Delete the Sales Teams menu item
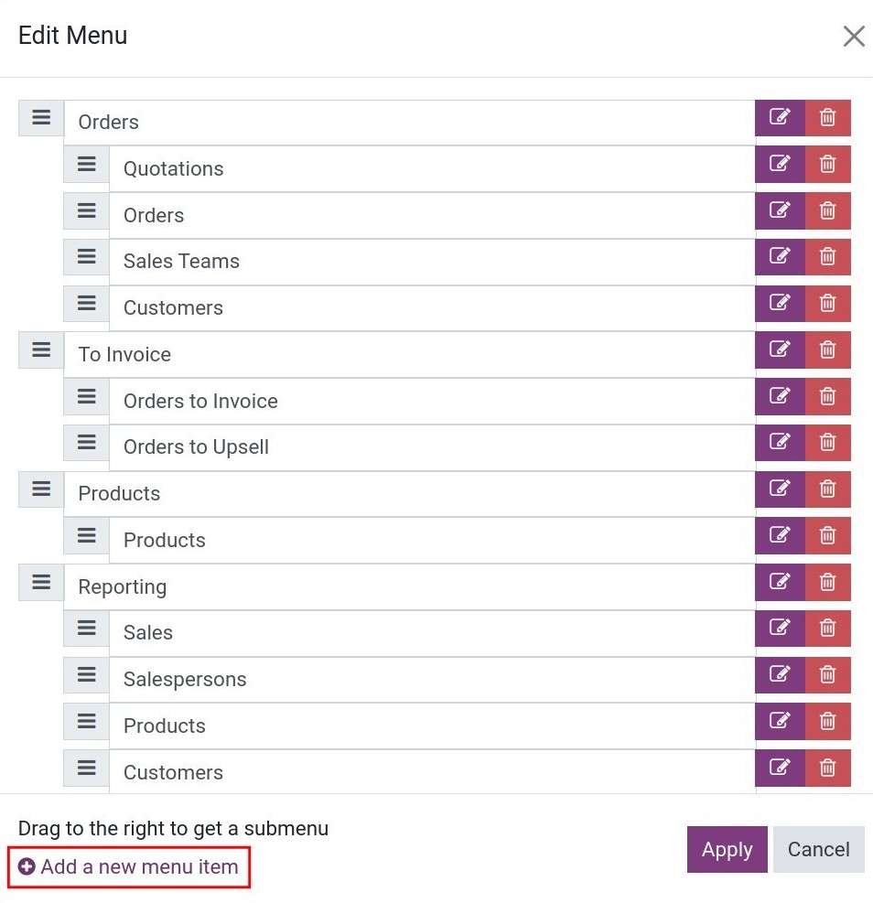Image resolution: width=873 pixels, height=903 pixels. click(827, 257)
